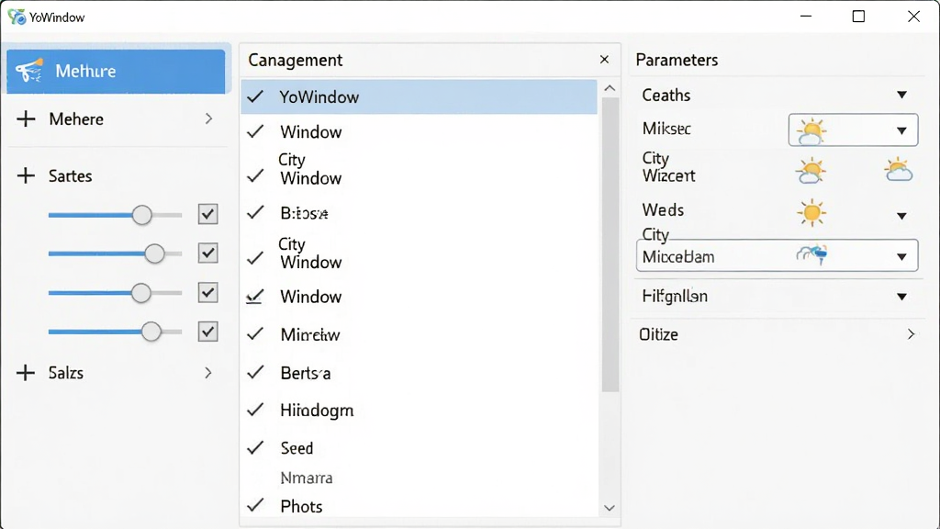Uncheck the checkmark next to Phots
Image resolution: width=940 pixels, height=529 pixels.
pos(255,505)
